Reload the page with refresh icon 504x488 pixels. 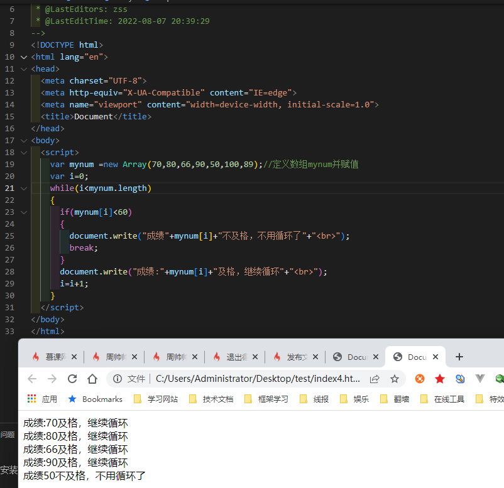tap(72, 379)
